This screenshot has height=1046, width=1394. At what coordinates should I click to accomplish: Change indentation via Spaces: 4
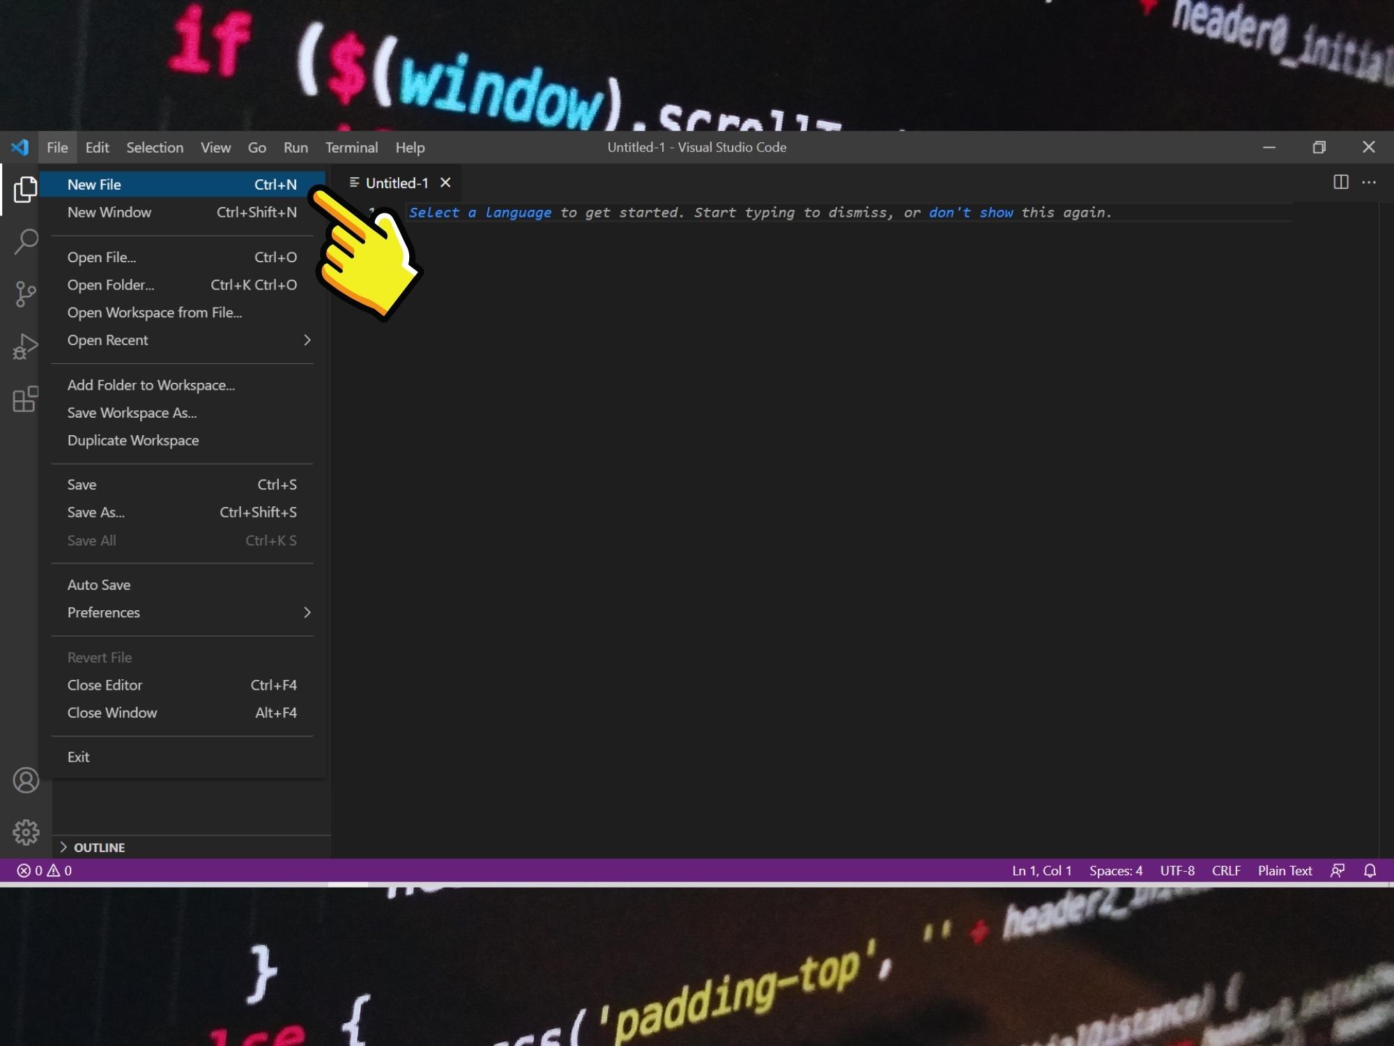(x=1116, y=870)
